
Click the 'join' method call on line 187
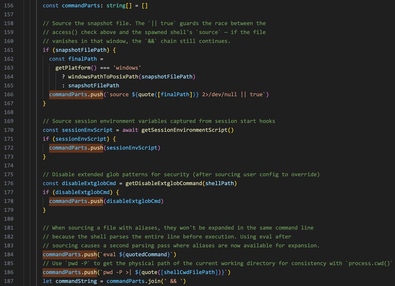154,281
